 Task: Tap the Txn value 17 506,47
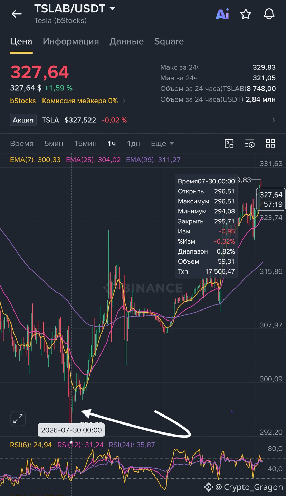click(220, 271)
